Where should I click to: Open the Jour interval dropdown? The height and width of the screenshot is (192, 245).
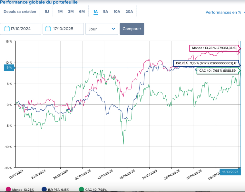[102, 29]
